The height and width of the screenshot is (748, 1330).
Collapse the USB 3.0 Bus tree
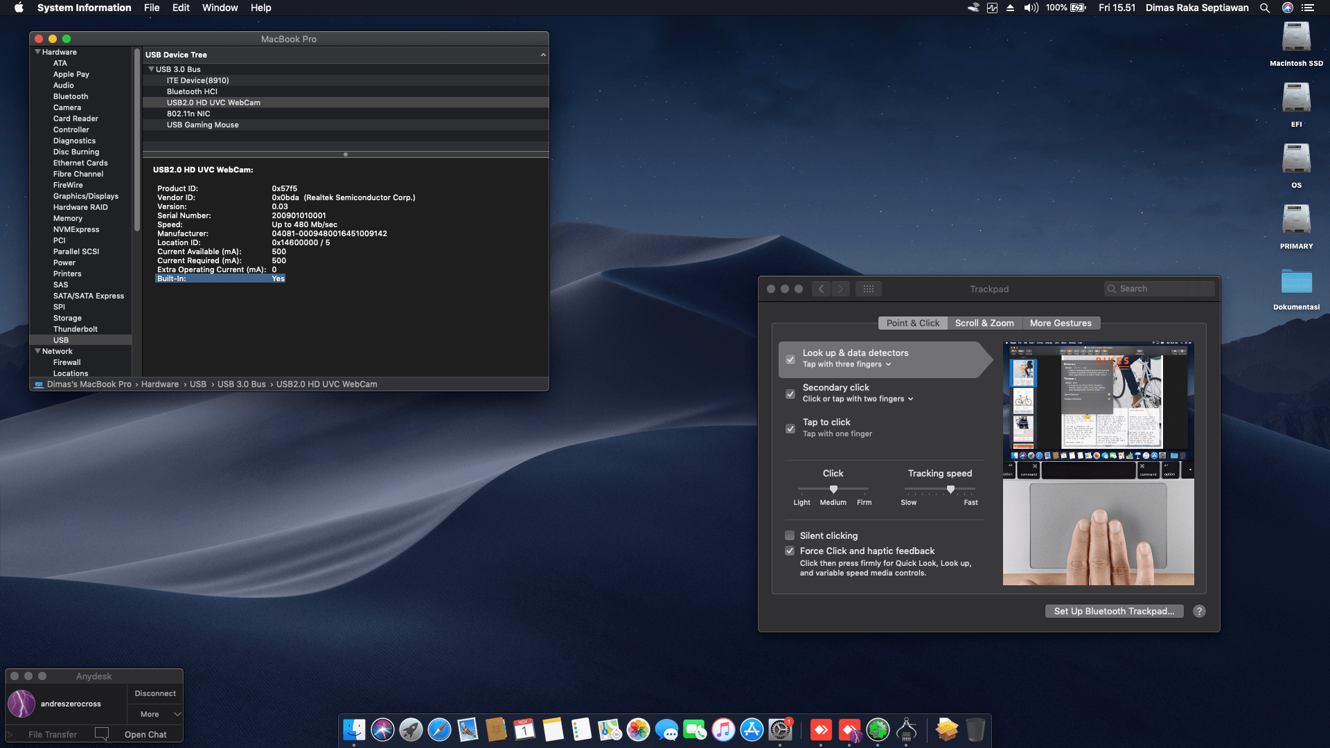151,69
